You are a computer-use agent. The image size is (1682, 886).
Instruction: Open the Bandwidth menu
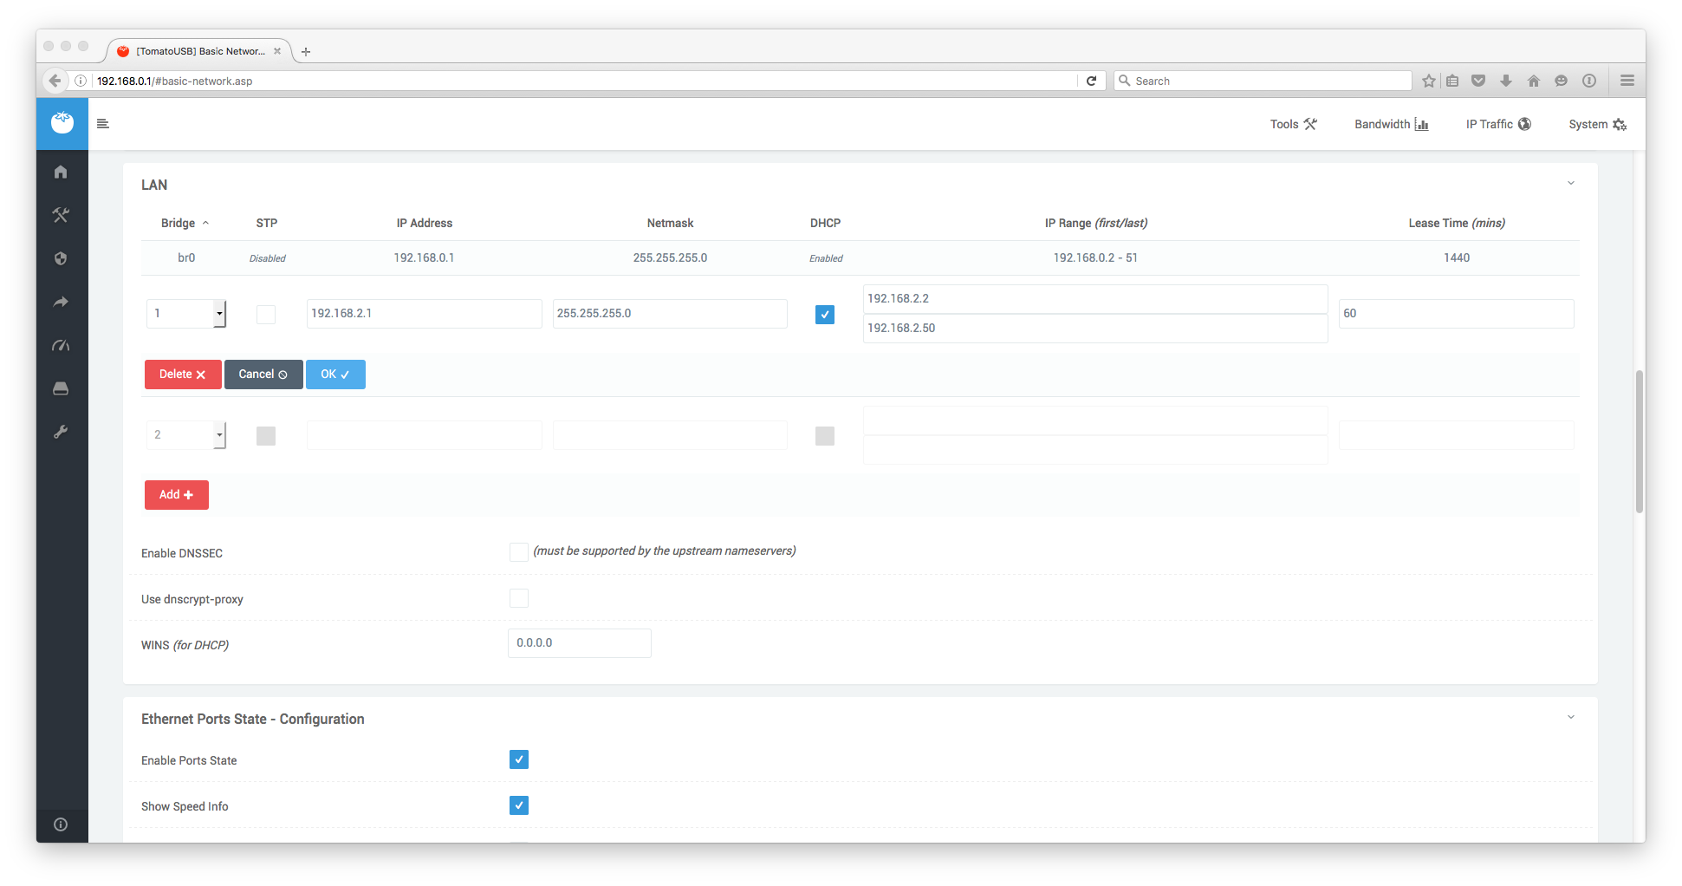tap(1392, 124)
